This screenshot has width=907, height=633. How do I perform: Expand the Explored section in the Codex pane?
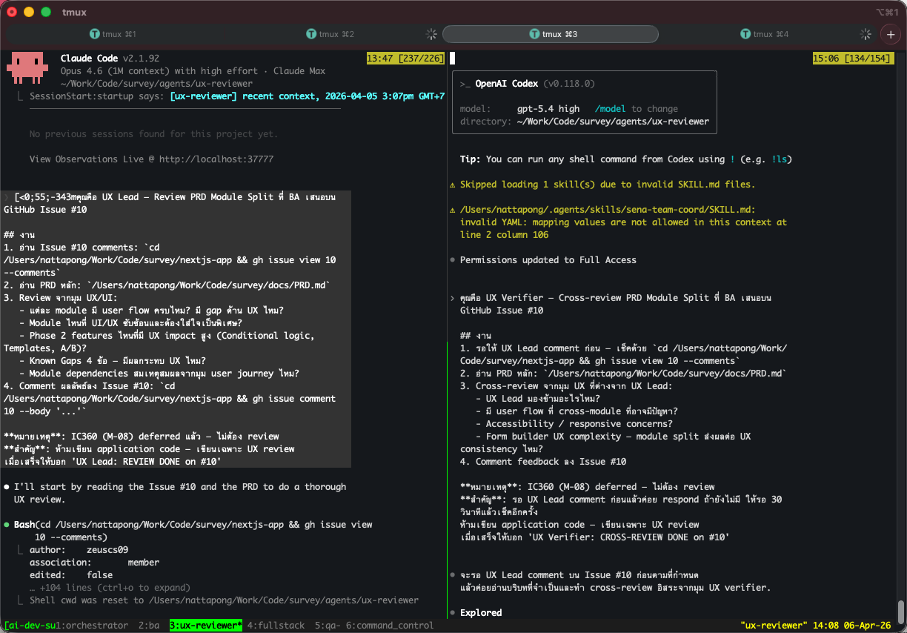tap(482, 612)
